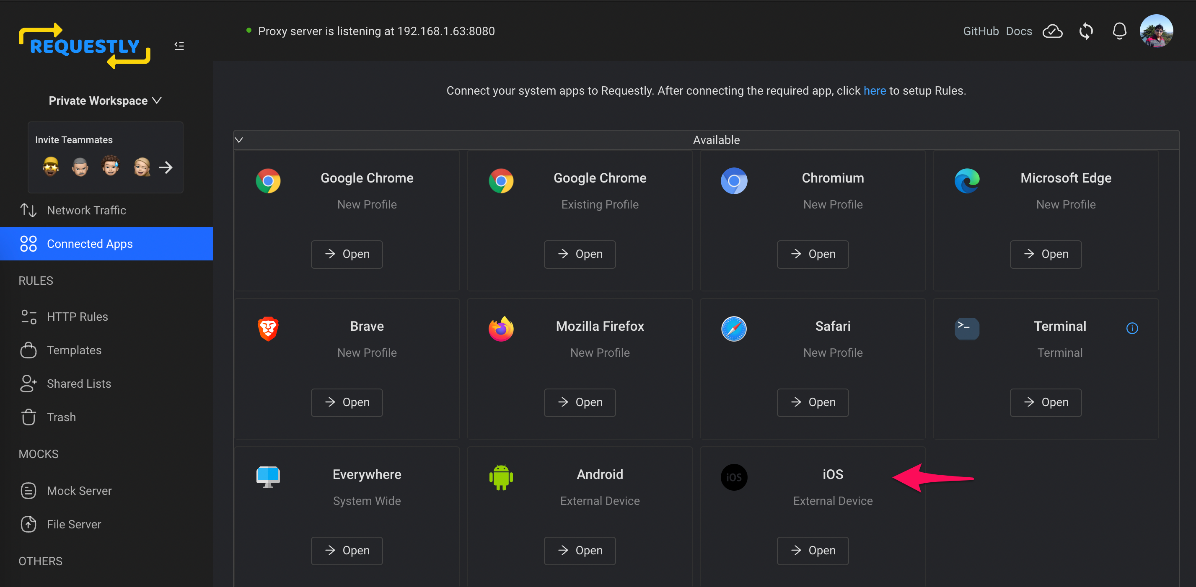Screen dimensions: 1196x587
Task: Collapse the Available apps section chevron
Action: point(239,140)
